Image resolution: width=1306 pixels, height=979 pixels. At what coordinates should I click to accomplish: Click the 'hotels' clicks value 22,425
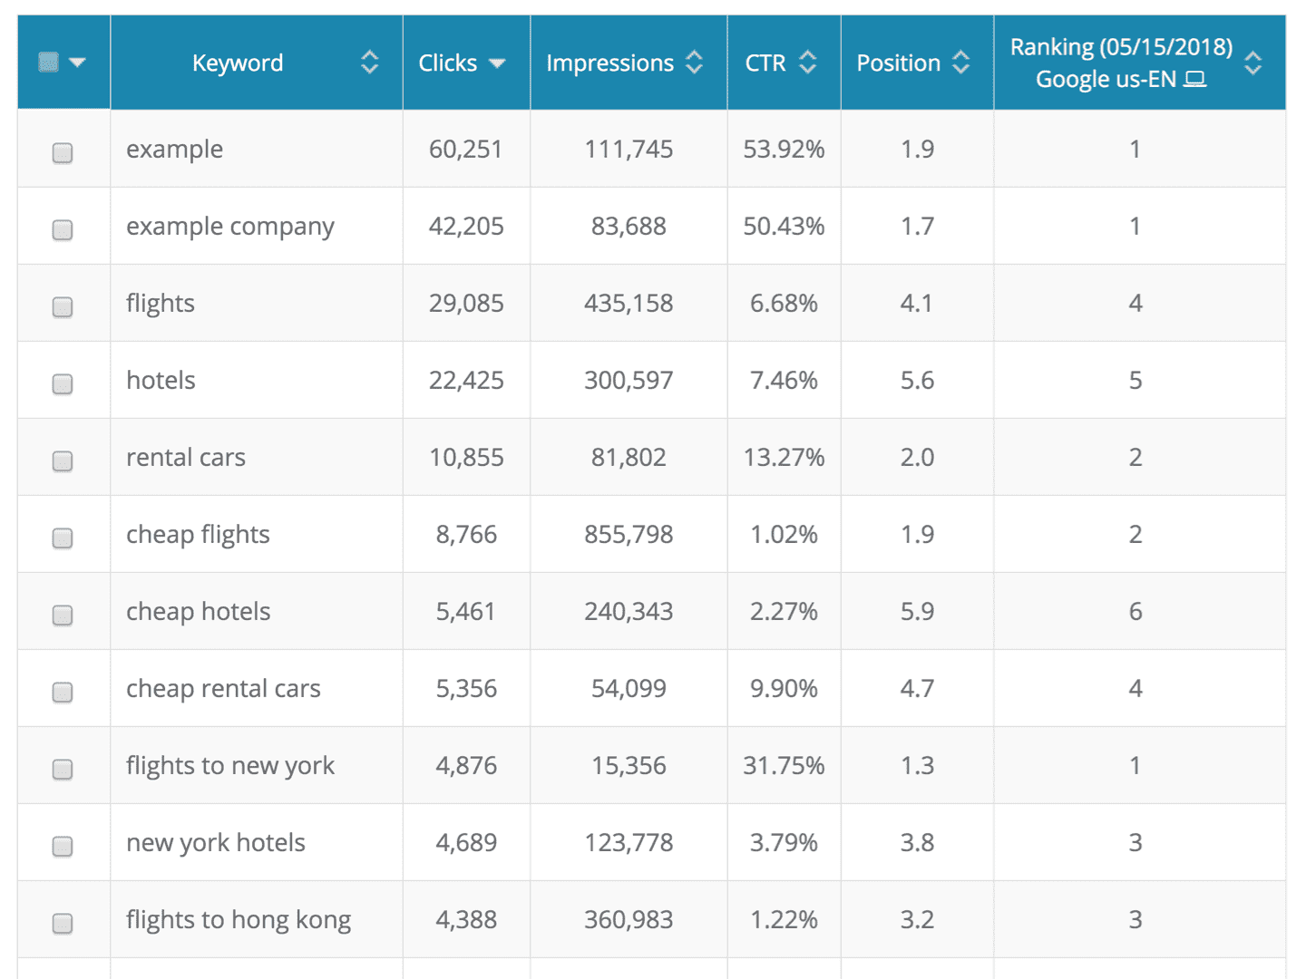(466, 380)
